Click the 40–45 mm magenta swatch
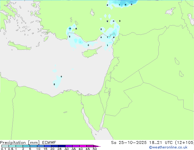The width and height of the screenshot is (194, 150). coord(83,146)
